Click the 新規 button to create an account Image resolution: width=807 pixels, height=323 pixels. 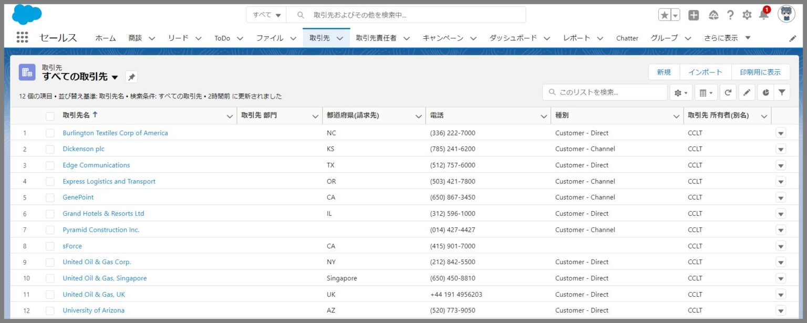[664, 72]
